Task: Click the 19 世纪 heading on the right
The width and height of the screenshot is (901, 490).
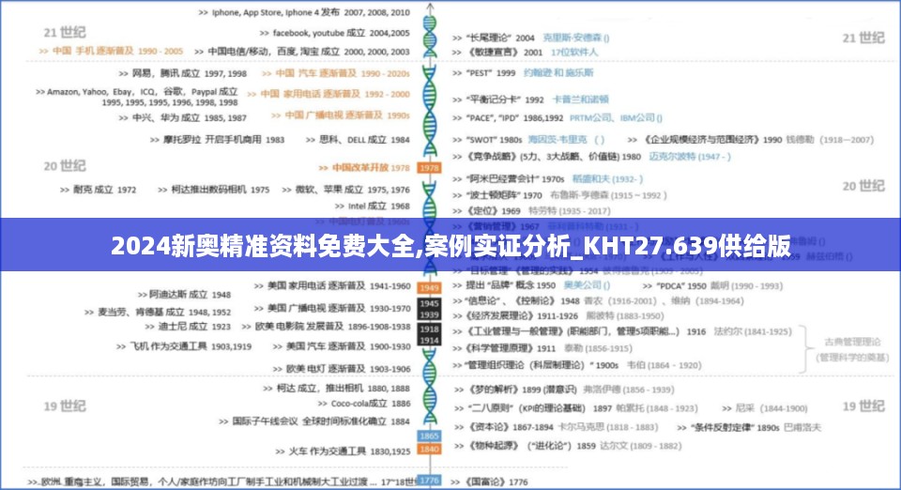Action: (863, 406)
